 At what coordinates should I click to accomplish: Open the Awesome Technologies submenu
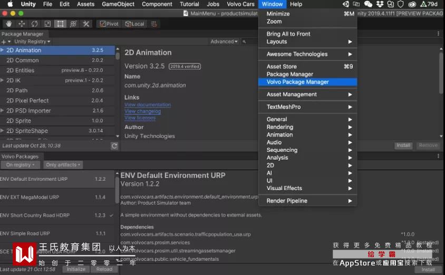click(x=307, y=54)
